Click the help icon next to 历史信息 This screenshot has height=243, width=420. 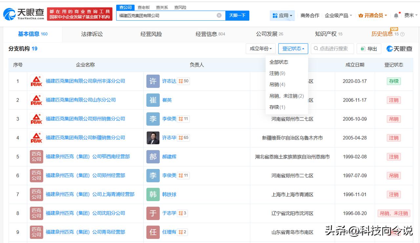[403, 34]
